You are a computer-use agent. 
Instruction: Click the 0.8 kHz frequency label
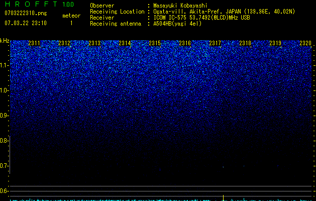coord(4,141)
